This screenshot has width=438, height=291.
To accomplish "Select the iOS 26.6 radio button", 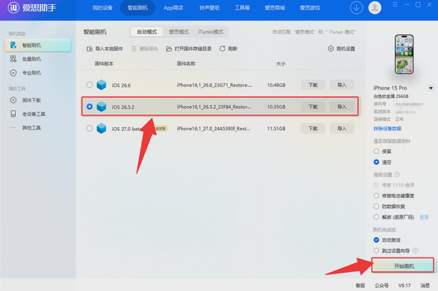I will (x=89, y=85).
